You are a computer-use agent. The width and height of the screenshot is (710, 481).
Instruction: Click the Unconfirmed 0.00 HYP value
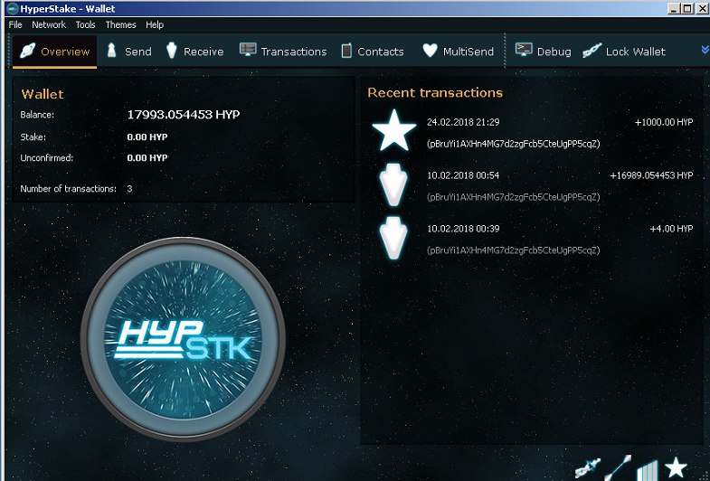[147, 158]
